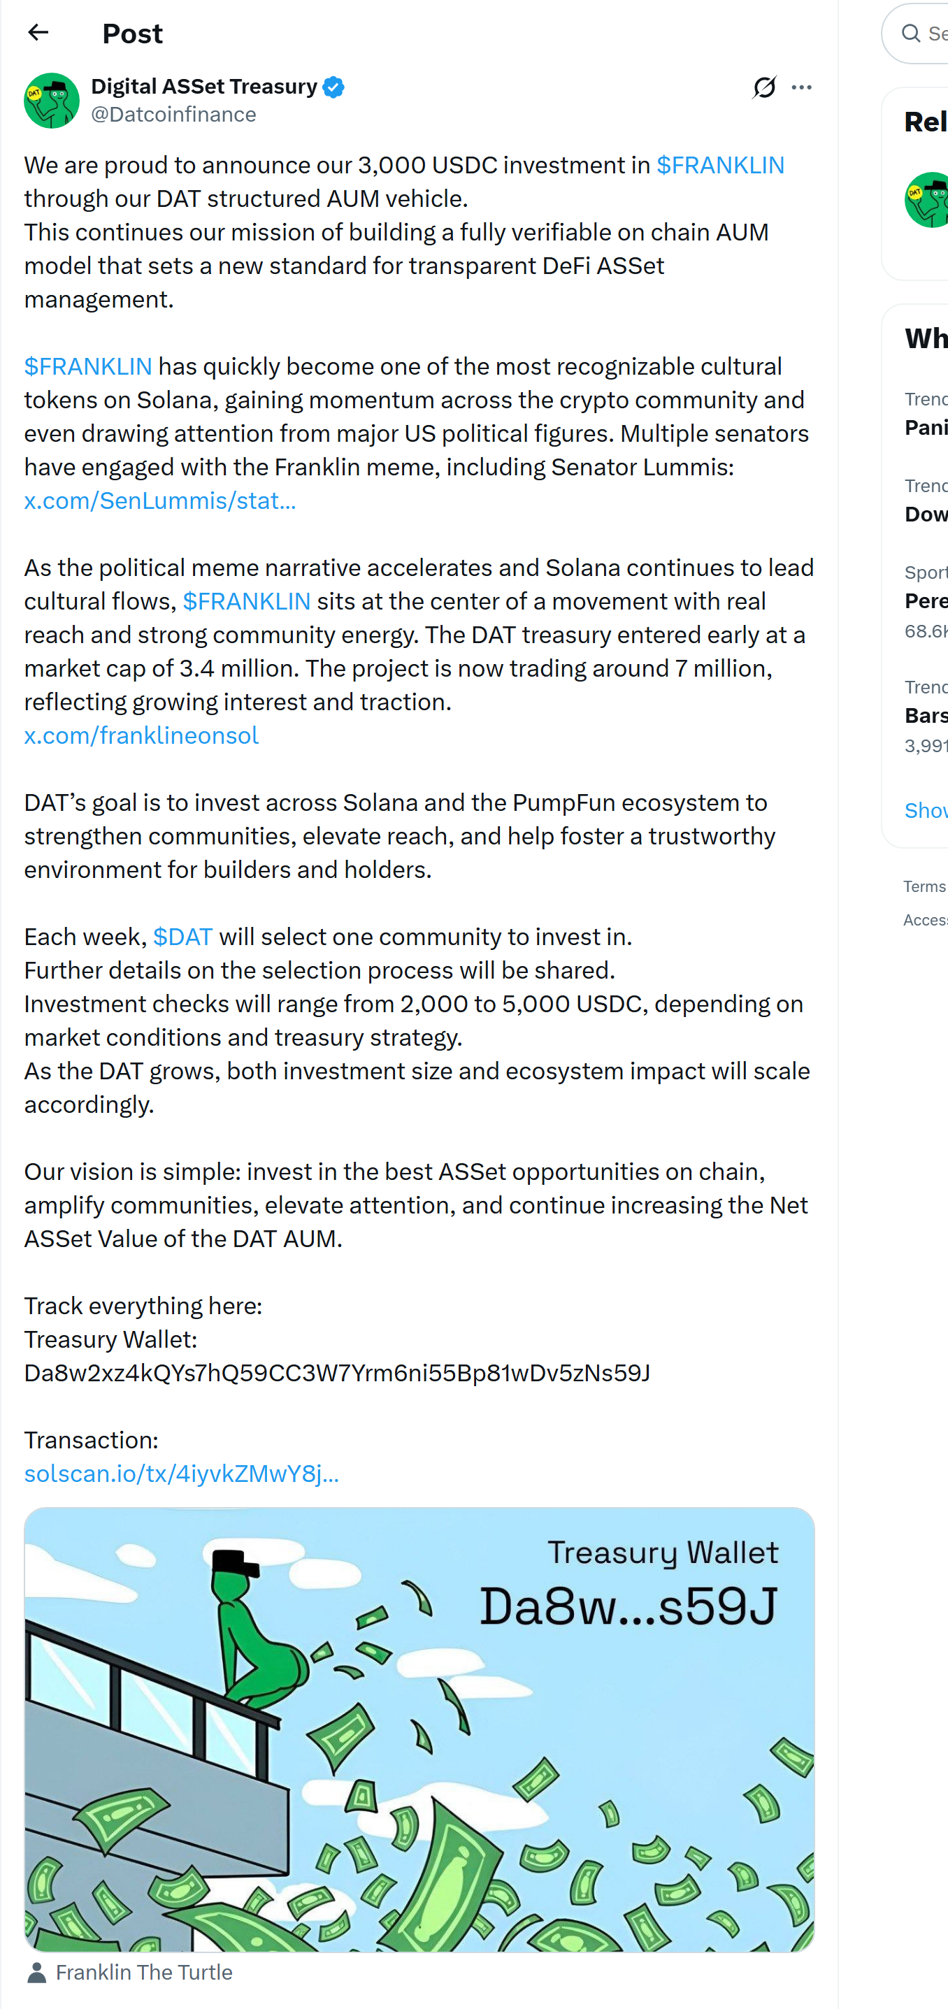This screenshot has width=948, height=2009.
Task: Open Grok actions on the post
Action: (766, 88)
